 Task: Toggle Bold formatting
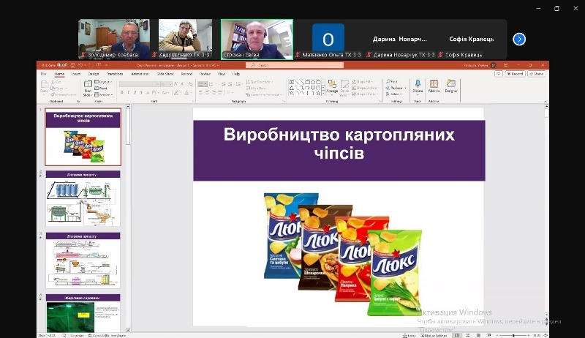(x=122, y=92)
